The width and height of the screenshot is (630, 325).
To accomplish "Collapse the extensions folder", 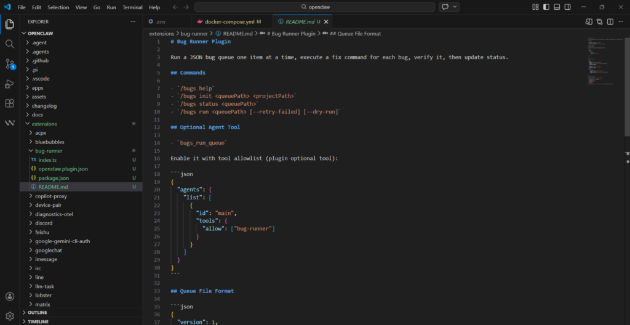I will [x=27, y=124].
